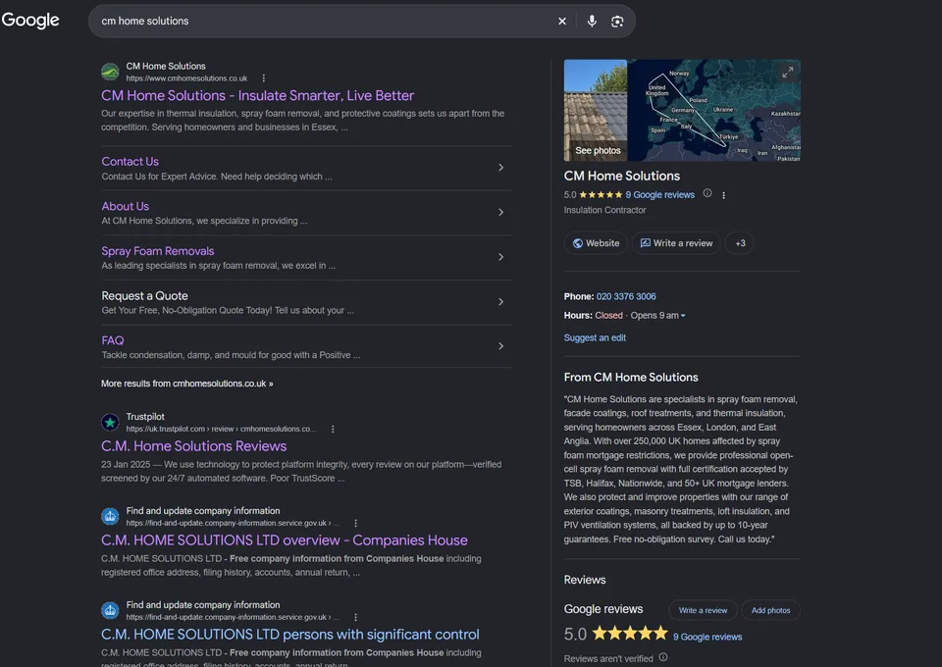Viewport: 942px width, 667px height.
Task: Open CM Home Solutions - Insulate Smarter link
Action: [x=257, y=95]
